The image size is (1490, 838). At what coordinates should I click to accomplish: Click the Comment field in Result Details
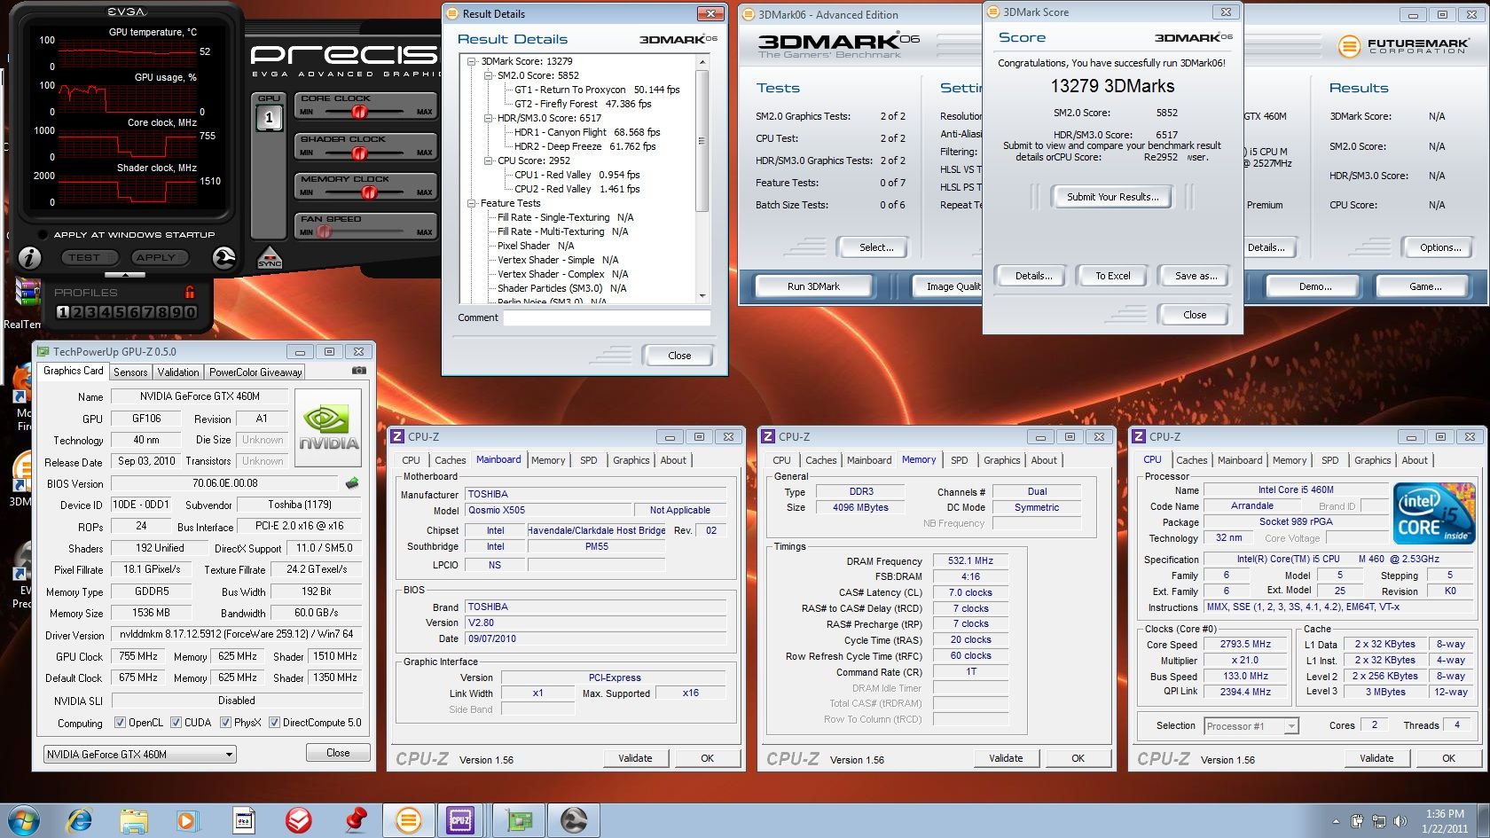pyautogui.click(x=607, y=317)
